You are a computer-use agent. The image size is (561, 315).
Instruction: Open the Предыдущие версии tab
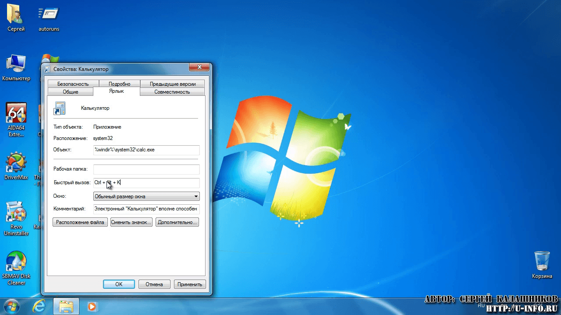tap(173, 84)
